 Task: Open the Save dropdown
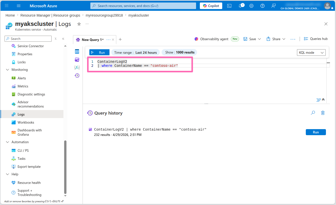pyautogui.click(x=252, y=39)
